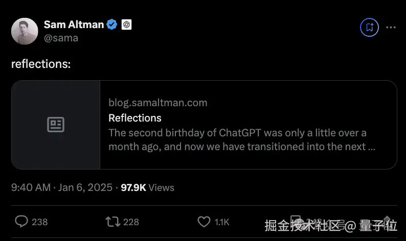View the 97.9K Views analytics
This screenshot has width=406, height=241.
147,187
